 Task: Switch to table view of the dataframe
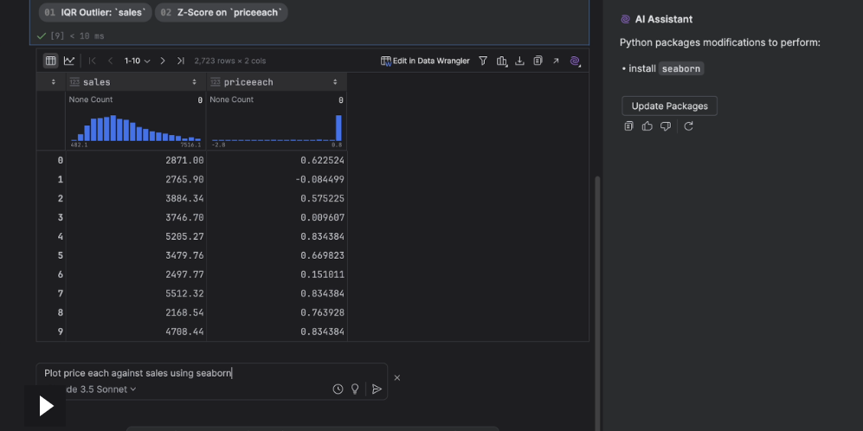click(x=50, y=61)
